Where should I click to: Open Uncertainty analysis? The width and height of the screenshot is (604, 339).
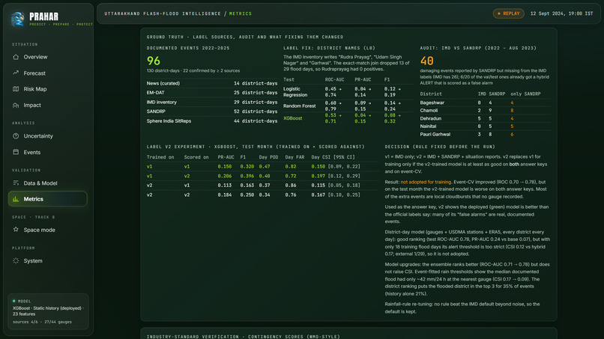(48, 136)
